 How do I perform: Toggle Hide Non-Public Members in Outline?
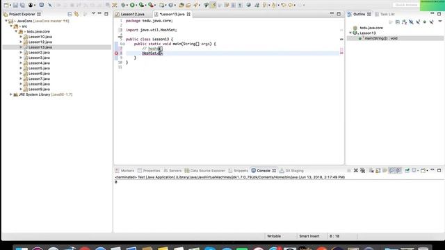point(425,22)
